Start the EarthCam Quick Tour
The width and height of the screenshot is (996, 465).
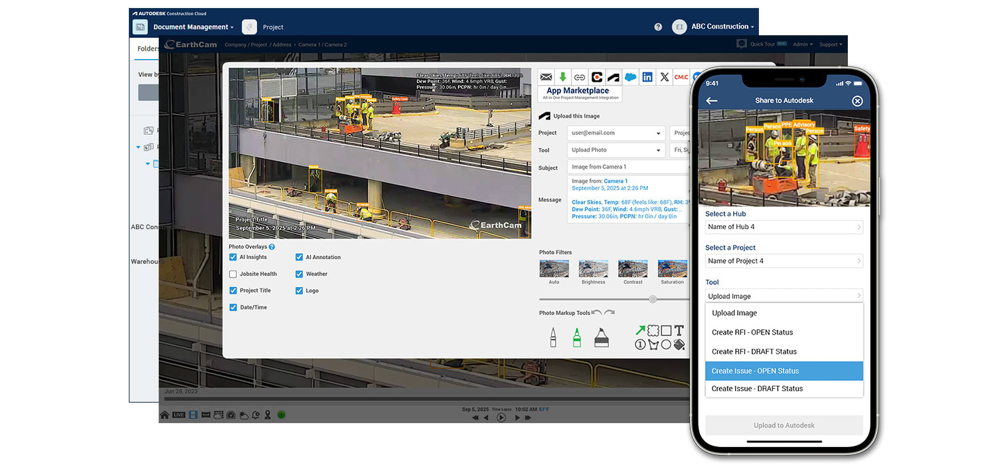pyautogui.click(x=762, y=44)
